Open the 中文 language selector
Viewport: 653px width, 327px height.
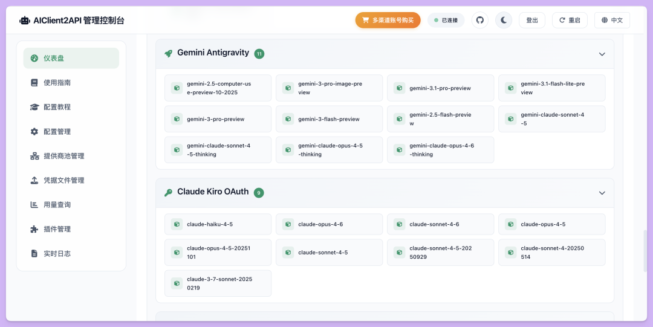pos(612,20)
